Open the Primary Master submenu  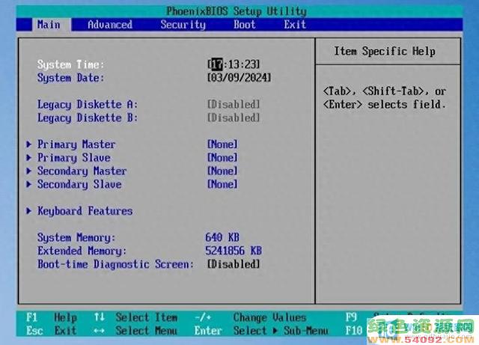pos(76,144)
